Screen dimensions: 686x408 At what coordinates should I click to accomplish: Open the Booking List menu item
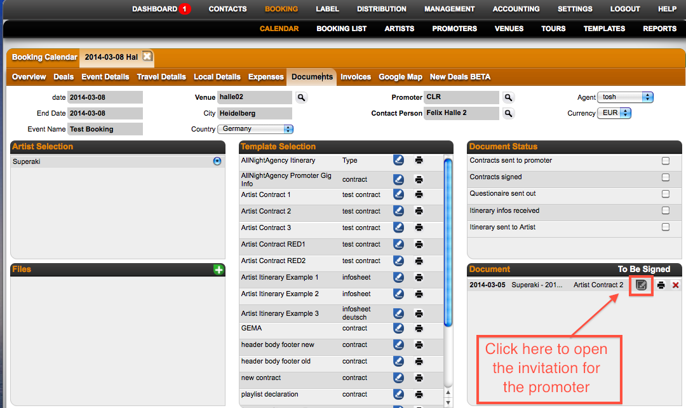pos(341,29)
